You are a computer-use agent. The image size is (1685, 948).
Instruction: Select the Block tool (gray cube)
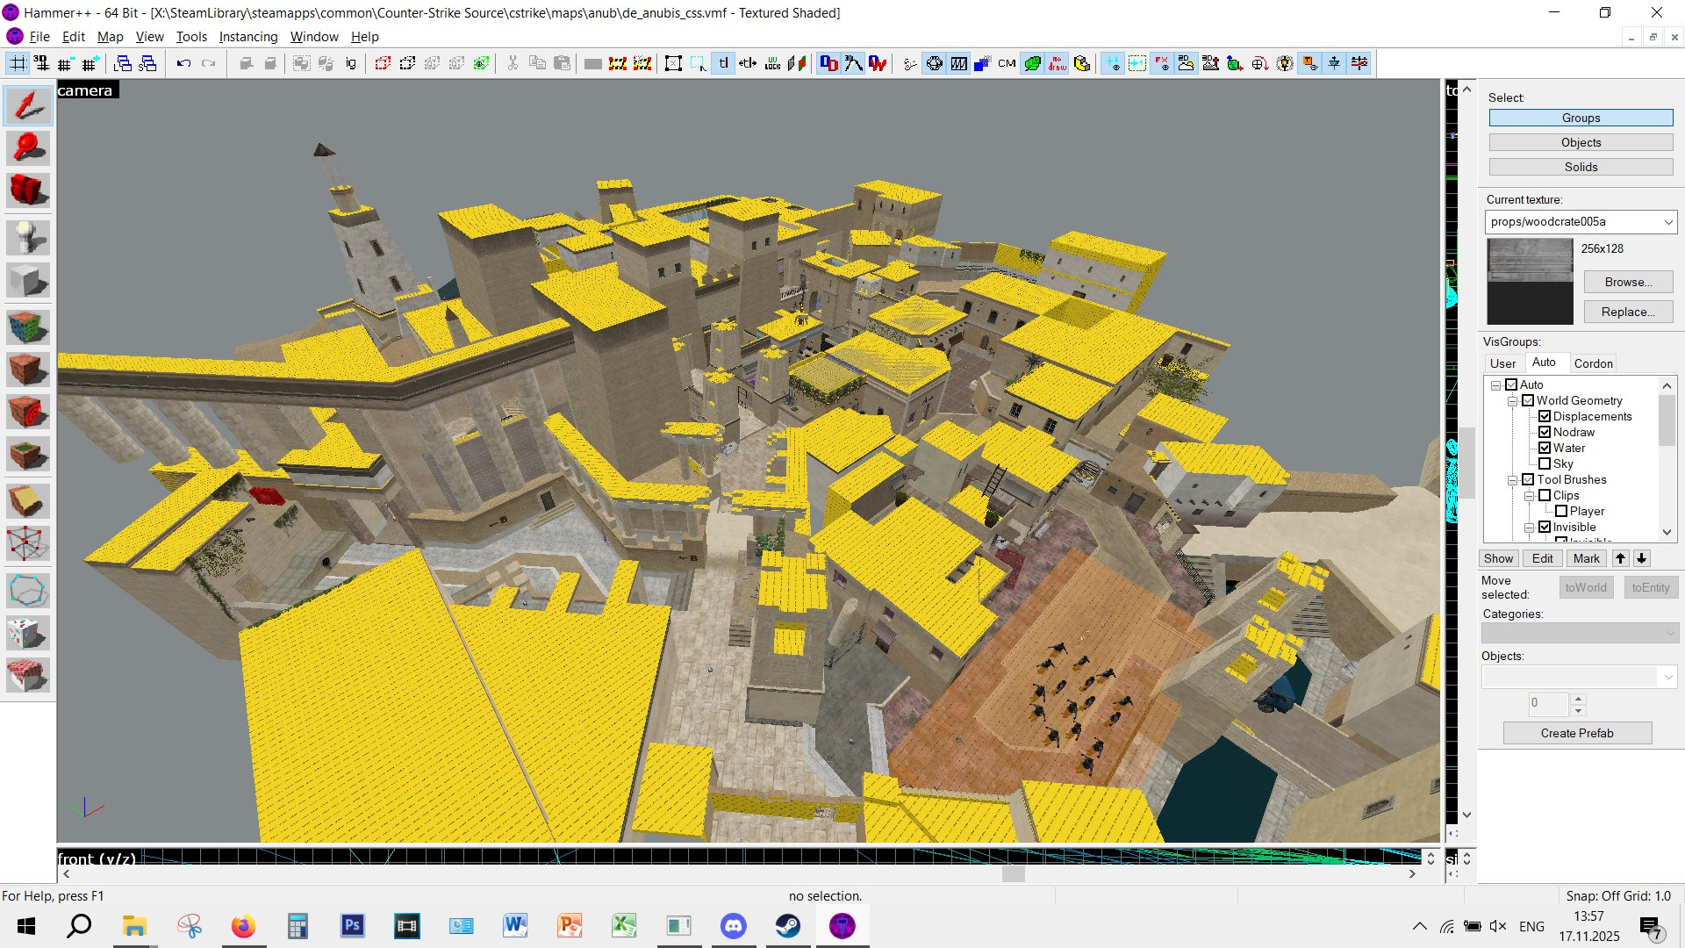pos(27,281)
